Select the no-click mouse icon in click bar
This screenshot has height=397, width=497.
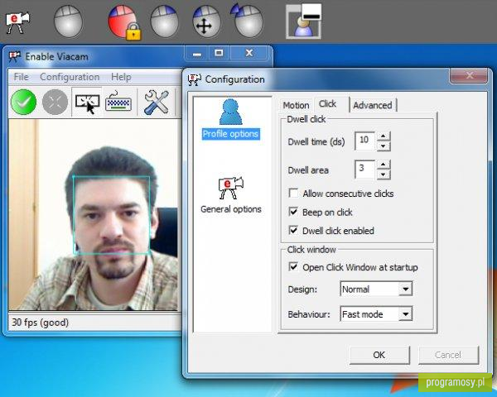coord(68,22)
